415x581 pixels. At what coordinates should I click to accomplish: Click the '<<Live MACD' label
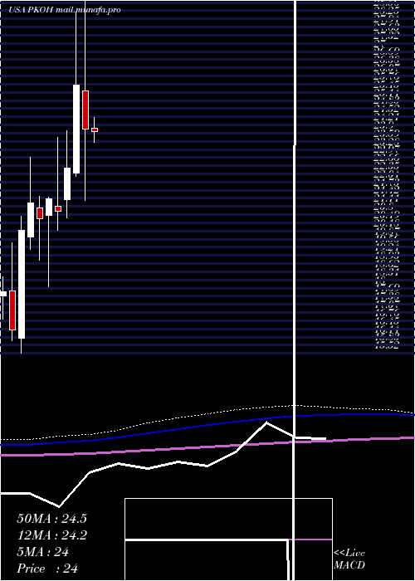(349, 559)
